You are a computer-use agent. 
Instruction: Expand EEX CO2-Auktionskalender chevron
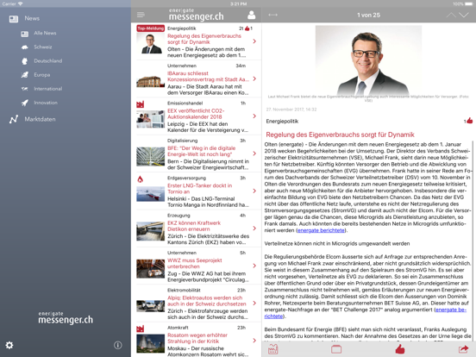(254, 116)
